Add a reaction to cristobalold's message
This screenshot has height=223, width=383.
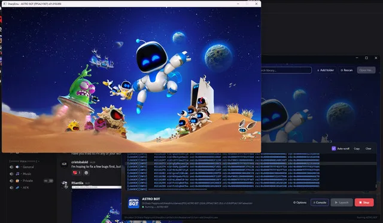pos(86,173)
